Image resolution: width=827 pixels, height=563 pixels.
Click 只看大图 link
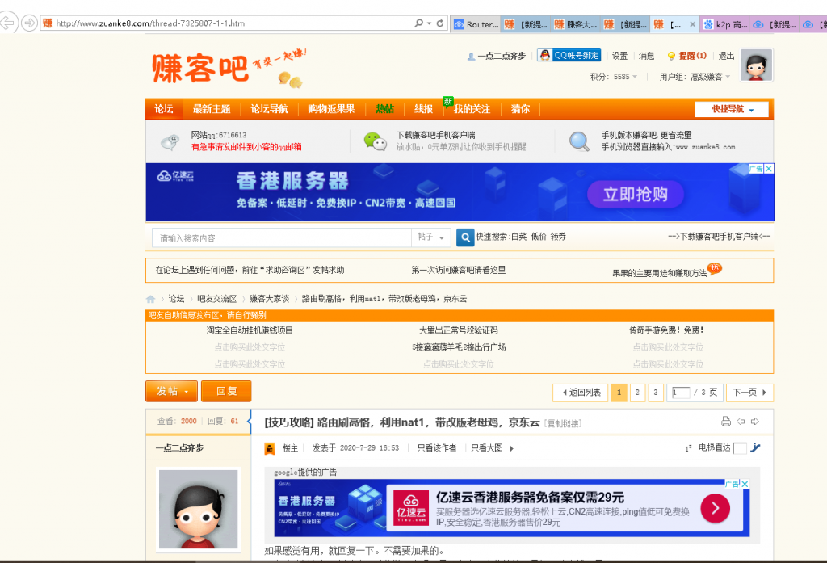coord(487,448)
